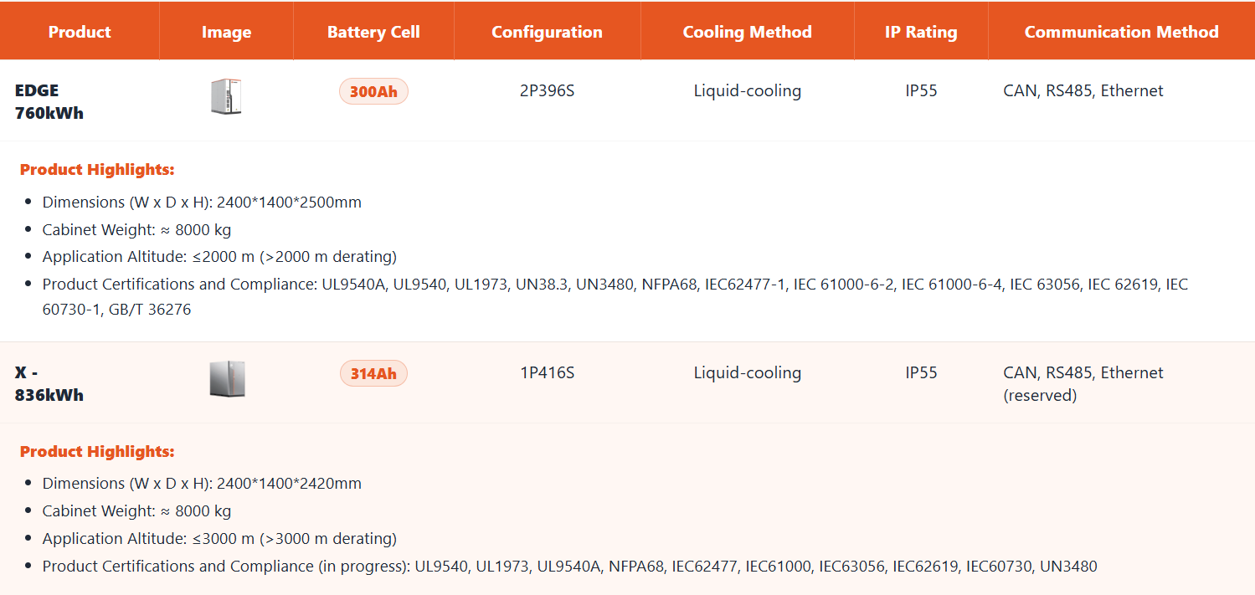Click the second Product Highlights heading
Image resolution: width=1255 pixels, height=595 pixels.
click(97, 451)
